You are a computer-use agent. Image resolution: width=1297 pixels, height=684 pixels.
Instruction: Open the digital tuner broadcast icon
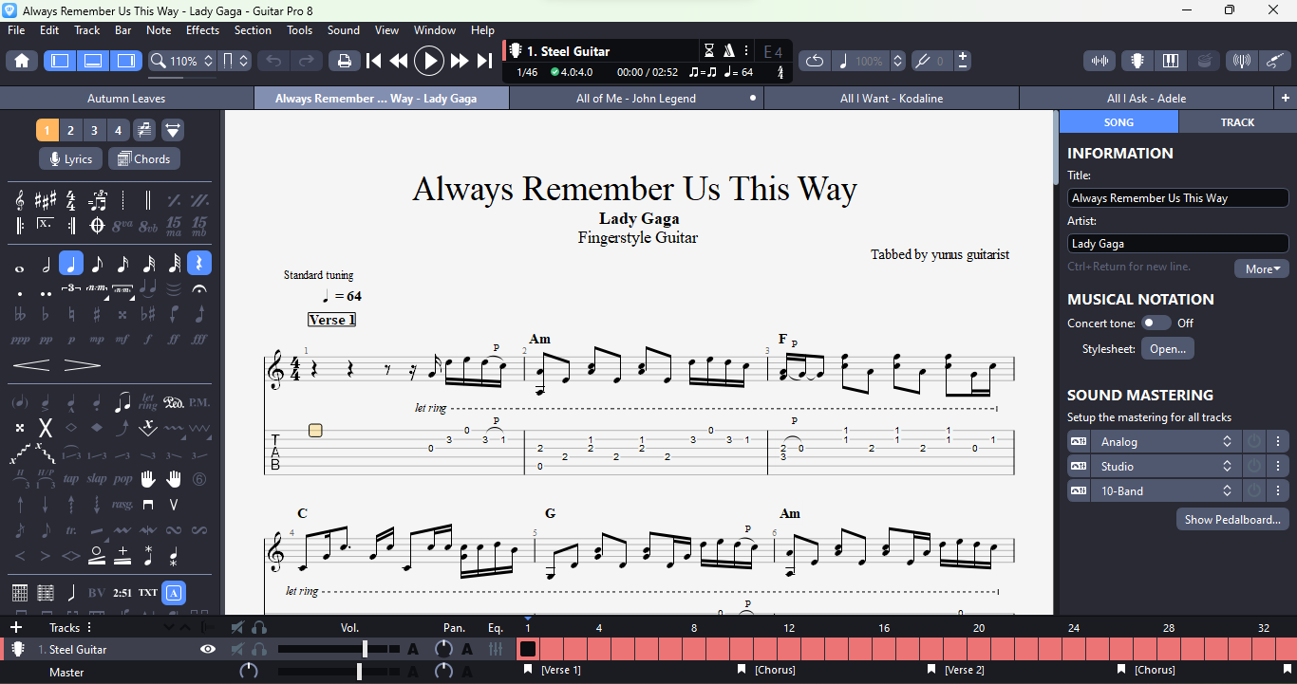(1241, 61)
